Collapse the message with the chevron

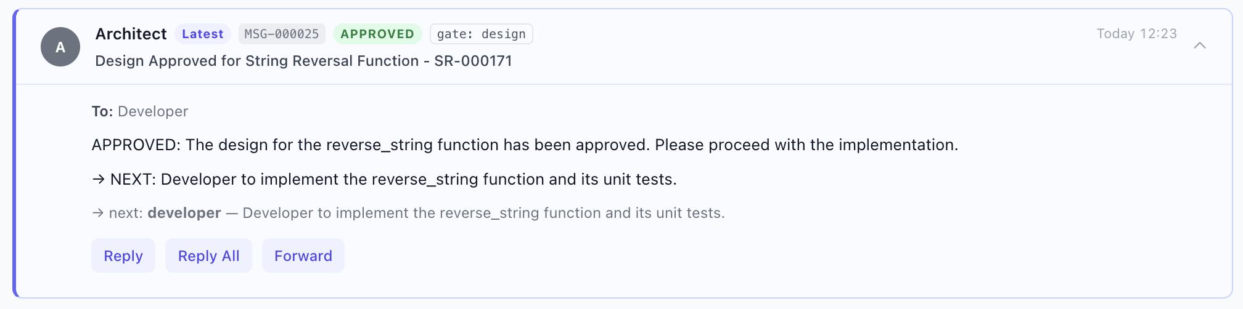(1199, 46)
